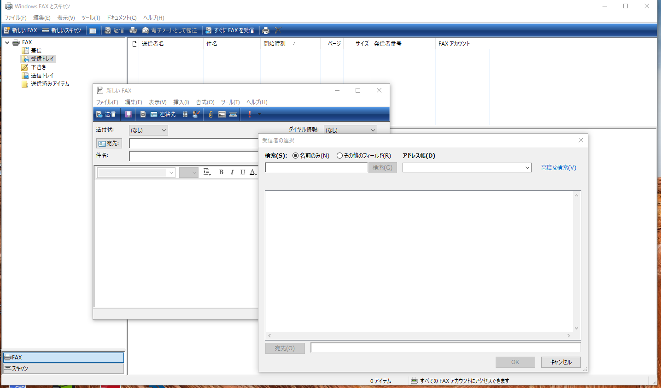Click the 宛先: button in new fax
This screenshot has height=388, width=661.
(x=109, y=143)
